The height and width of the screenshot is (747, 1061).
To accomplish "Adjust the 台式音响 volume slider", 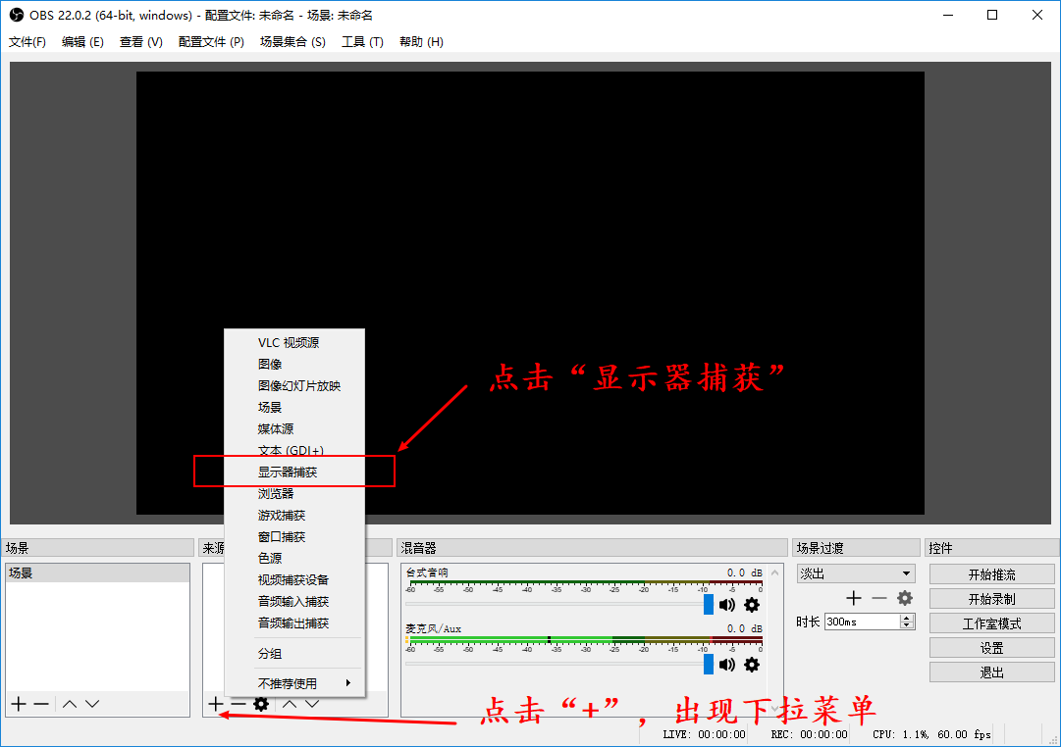I will pyautogui.click(x=709, y=604).
